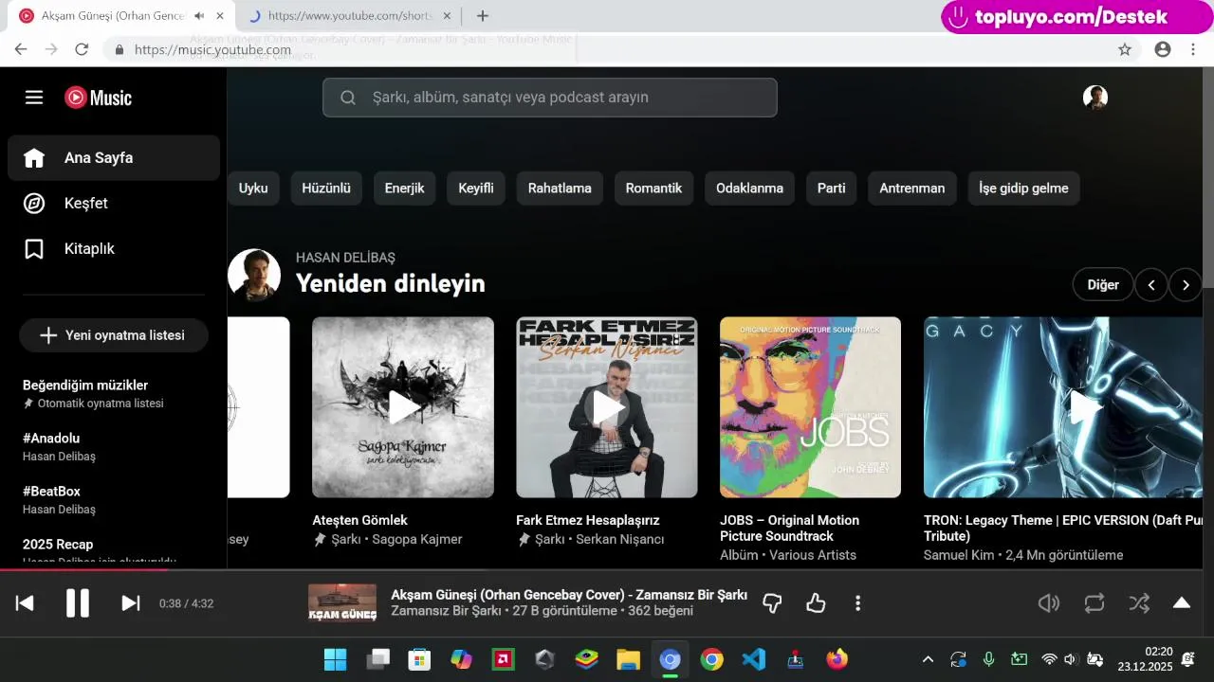Screen dimensions: 1214x682
Task: Open the #BeatBox playlist
Action: pyautogui.click(x=114, y=499)
